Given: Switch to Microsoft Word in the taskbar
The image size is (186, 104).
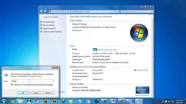Looking at the screenshot, I should pos(113,101).
